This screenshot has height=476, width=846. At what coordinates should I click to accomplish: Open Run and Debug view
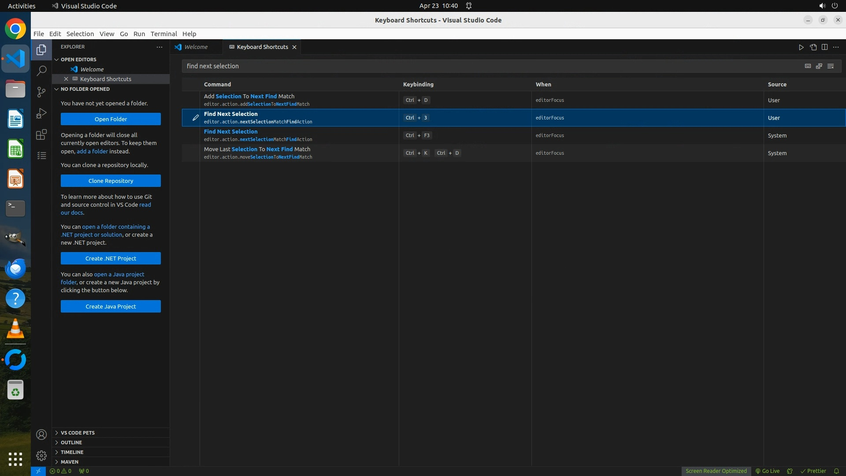click(41, 113)
